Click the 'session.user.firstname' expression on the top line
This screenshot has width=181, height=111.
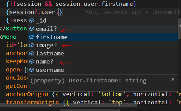click(x=94, y=4)
